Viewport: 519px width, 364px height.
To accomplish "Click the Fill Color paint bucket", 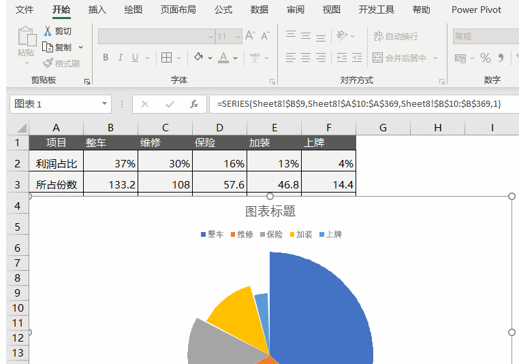I will point(198,57).
